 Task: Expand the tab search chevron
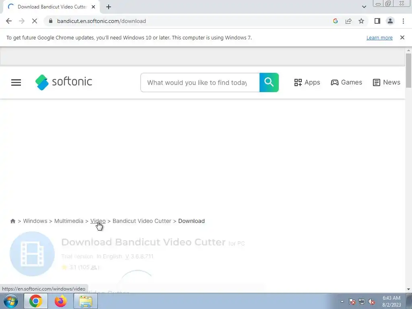pyautogui.click(x=364, y=7)
